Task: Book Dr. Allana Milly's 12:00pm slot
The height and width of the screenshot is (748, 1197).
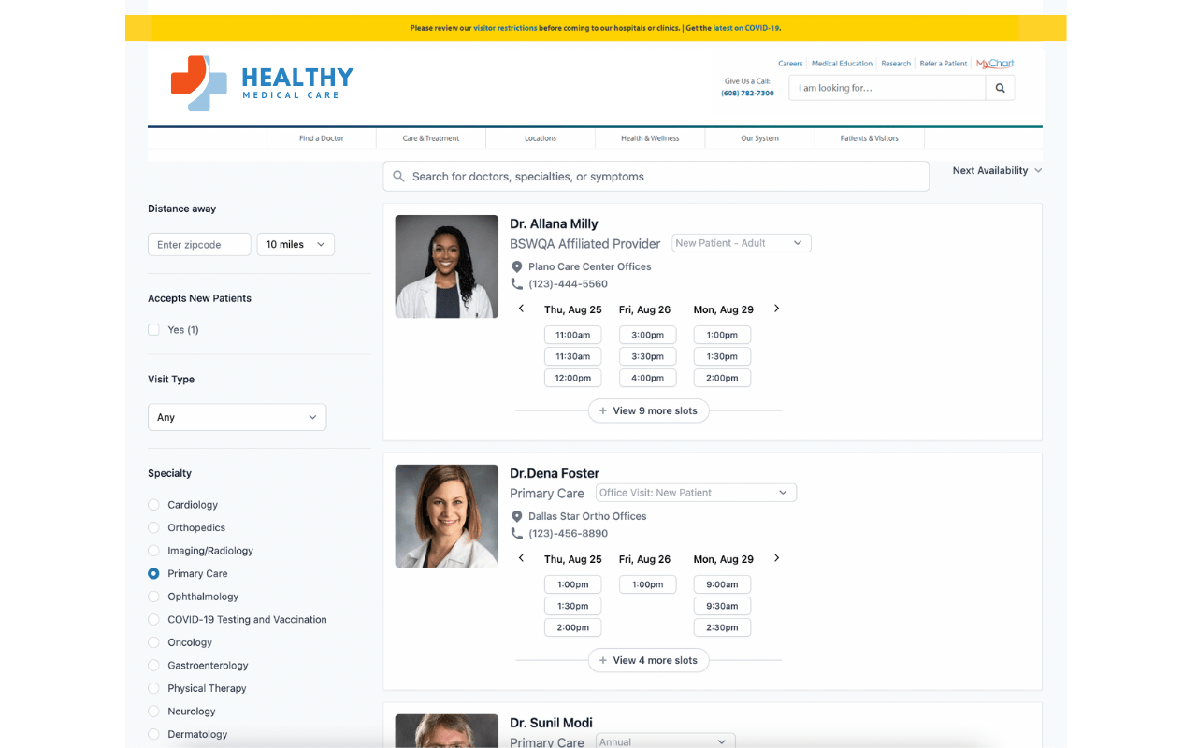Action: pos(572,378)
